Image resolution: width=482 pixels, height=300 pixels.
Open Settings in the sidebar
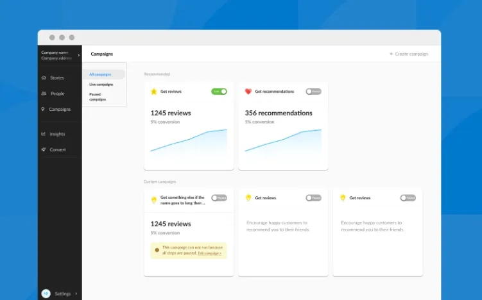pos(63,294)
